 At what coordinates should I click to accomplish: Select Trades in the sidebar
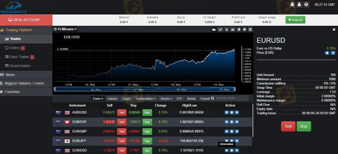pyautogui.click(x=26, y=39)
